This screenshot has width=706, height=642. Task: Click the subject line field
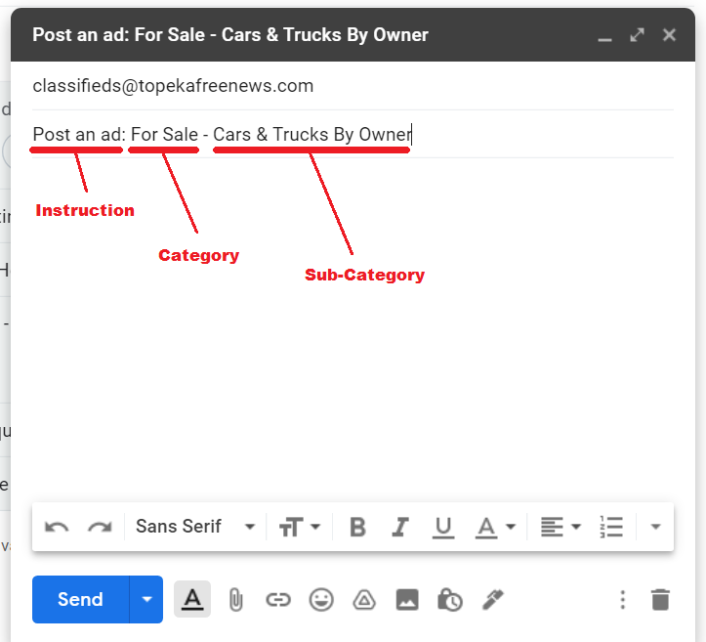click(353, 134)
